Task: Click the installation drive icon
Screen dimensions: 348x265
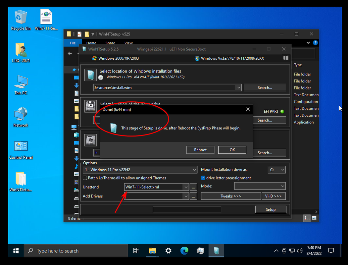Action: (90, 140)
